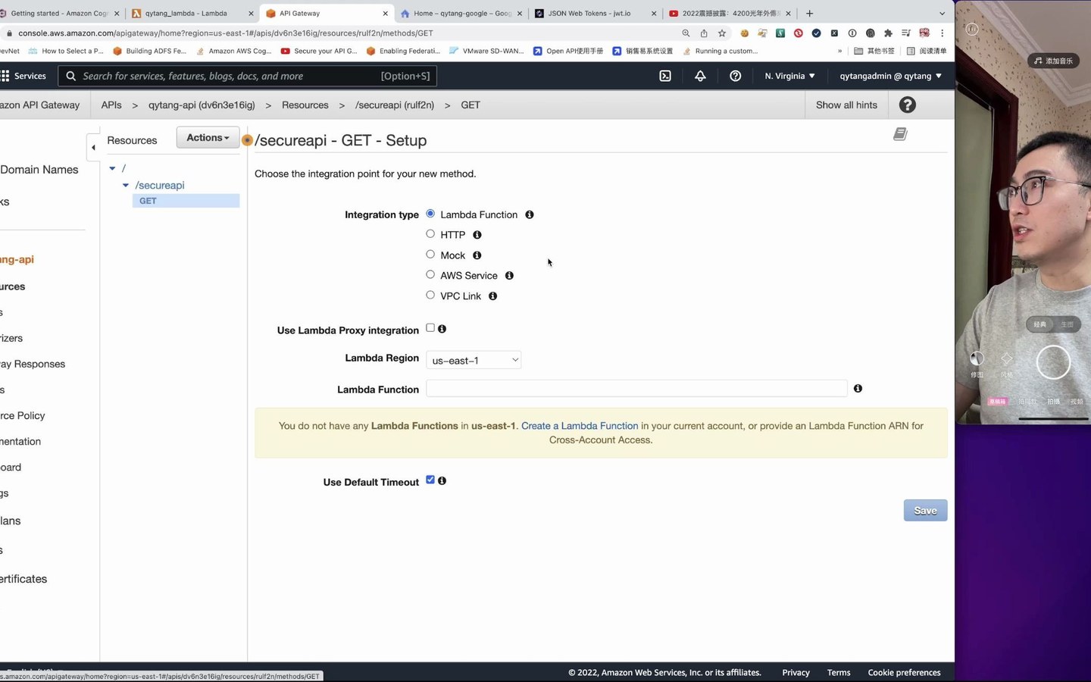Go to APIs breadcrumb
1091x682 pixels.
(111, 105)
